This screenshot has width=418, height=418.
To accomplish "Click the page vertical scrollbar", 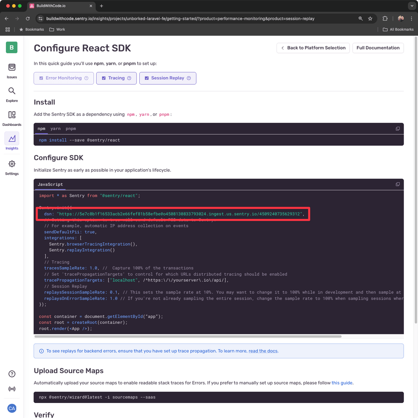I will pos(416,180).
